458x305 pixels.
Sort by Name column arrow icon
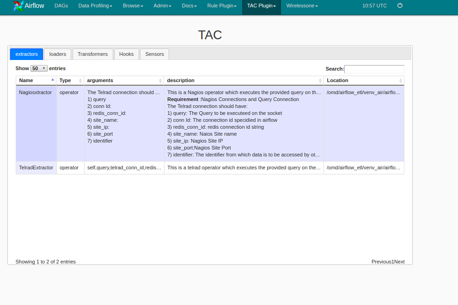53,80
